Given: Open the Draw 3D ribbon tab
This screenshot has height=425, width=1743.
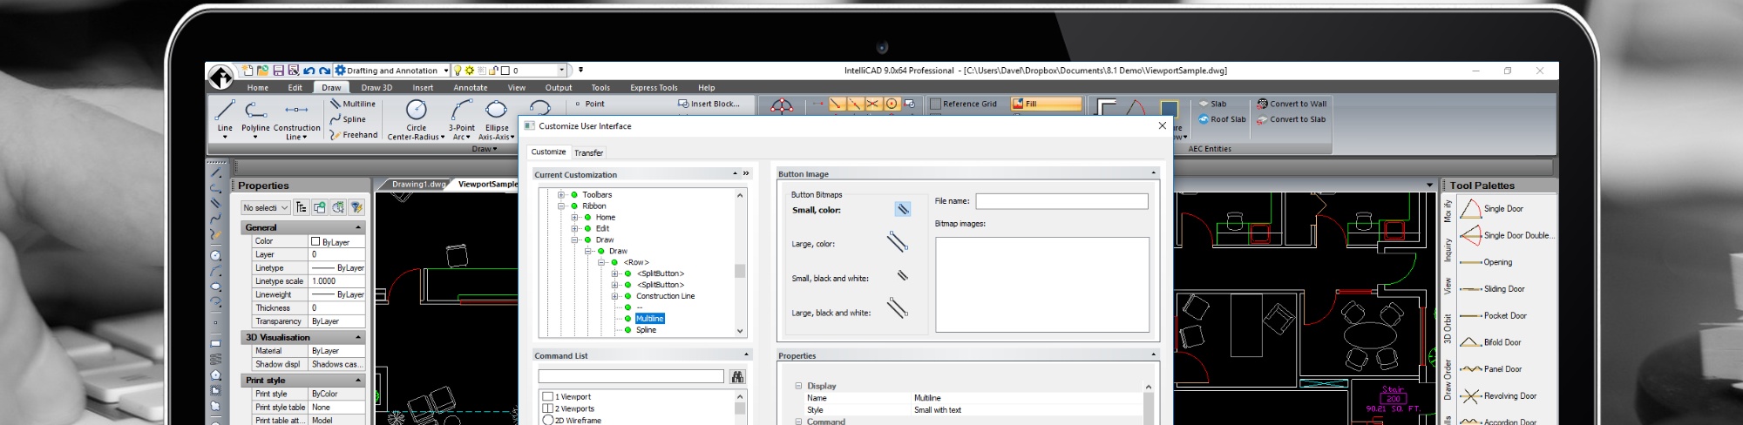Looking at the screenshot, I should [376, 88].
